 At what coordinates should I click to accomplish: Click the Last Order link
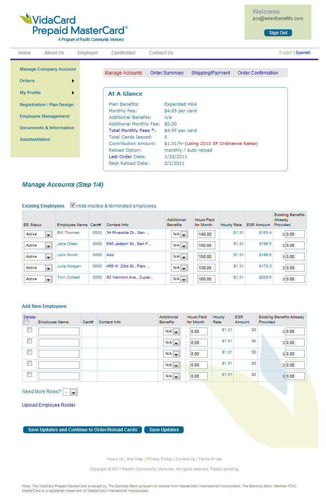pos(120,157)
